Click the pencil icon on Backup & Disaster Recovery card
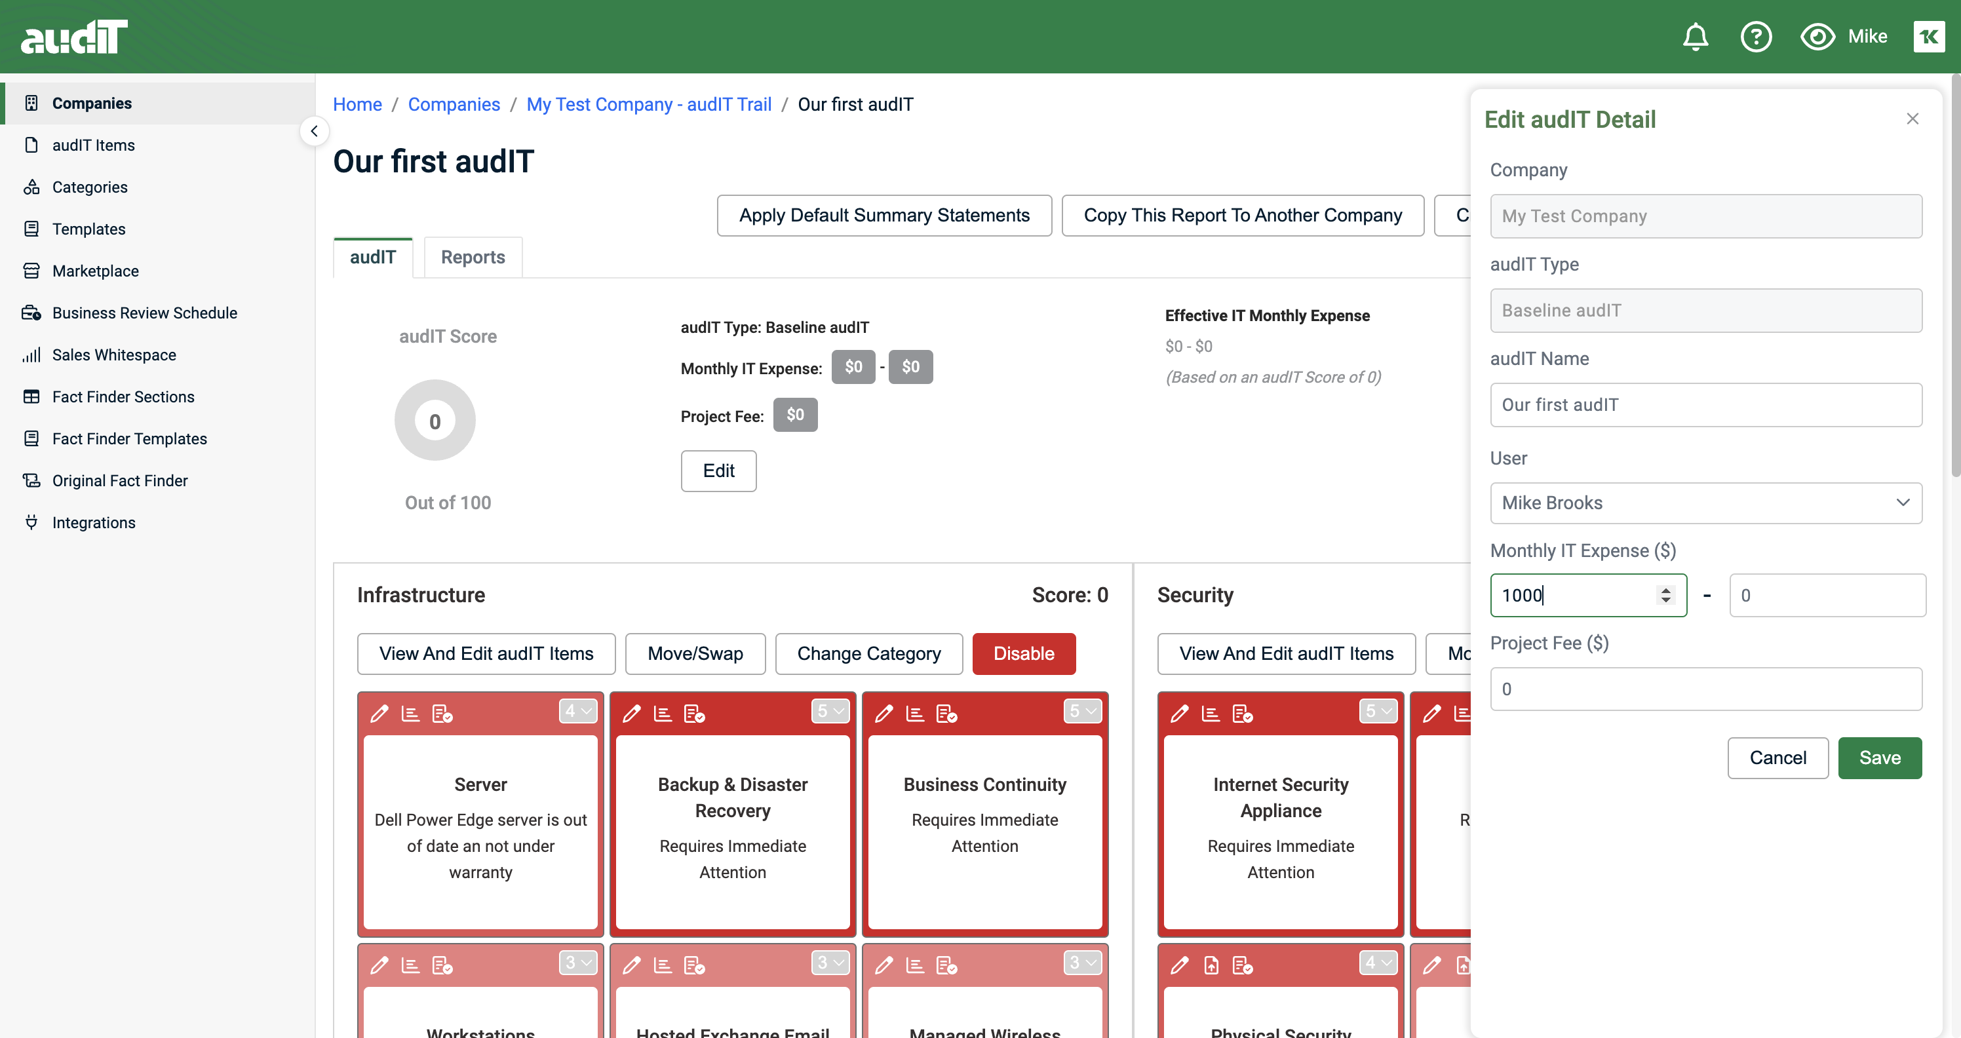 631,713
